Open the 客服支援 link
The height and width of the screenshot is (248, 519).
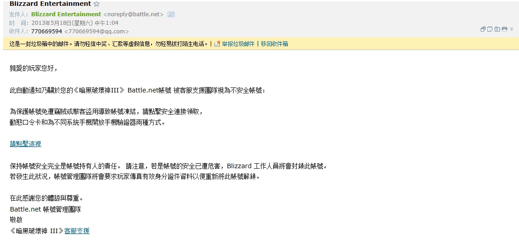[77, 231]
